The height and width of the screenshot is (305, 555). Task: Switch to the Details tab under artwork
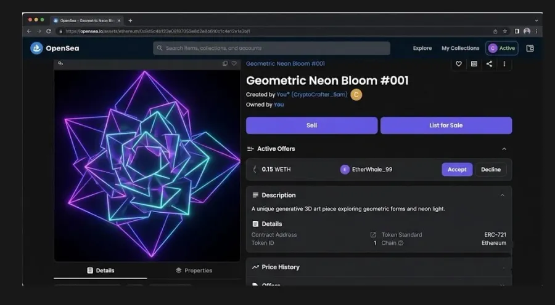coord(101,271)
